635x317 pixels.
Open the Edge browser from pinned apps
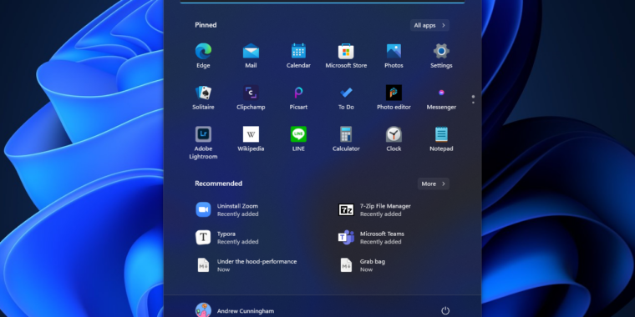pyautogui.click(x=203, y=56)
